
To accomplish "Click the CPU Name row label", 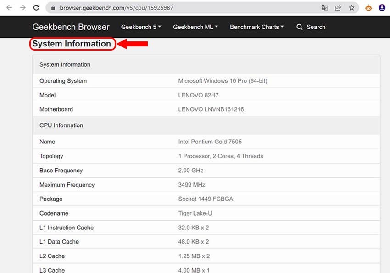I will [47, 142].
